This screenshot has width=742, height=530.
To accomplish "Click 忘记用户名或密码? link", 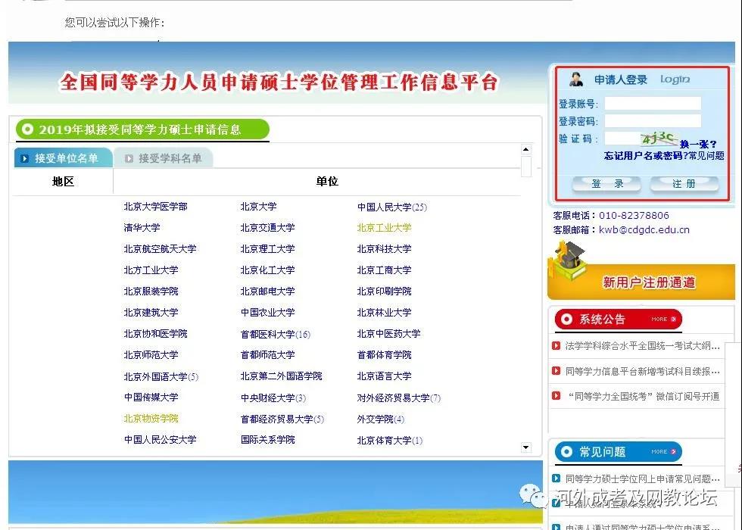I will [646, 156].
